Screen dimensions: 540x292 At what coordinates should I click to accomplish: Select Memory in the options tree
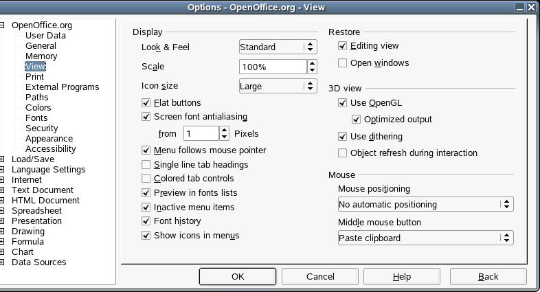(41, 56)
